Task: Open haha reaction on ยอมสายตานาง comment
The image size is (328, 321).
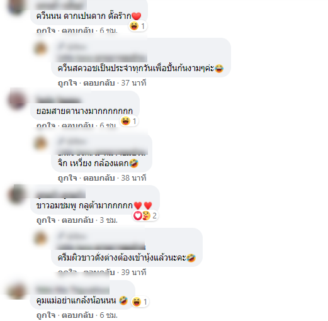Action: [x=129, y=121]
